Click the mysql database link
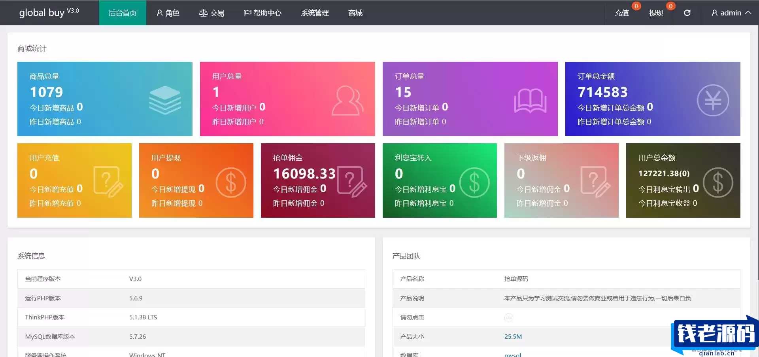Screen dimensions: 759x357 coord(513,355)
